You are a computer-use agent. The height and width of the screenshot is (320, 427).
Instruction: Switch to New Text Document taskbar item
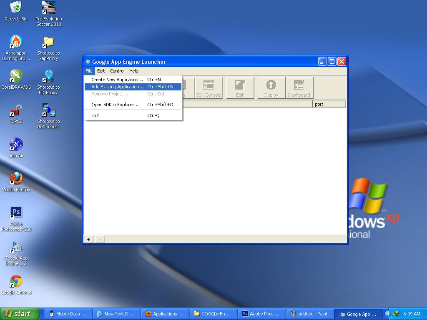(x=116, y=314)
